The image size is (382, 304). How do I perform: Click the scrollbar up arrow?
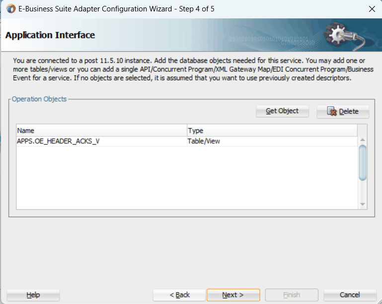(x=363, y=140)
